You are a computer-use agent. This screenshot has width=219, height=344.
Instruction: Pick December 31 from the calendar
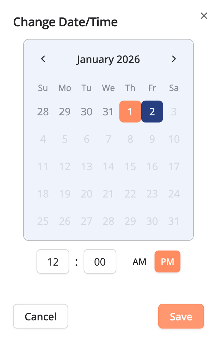[x=108, y=112]
